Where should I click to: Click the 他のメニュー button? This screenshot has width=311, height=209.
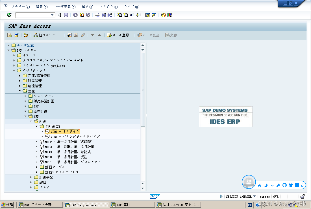point(46,35)
